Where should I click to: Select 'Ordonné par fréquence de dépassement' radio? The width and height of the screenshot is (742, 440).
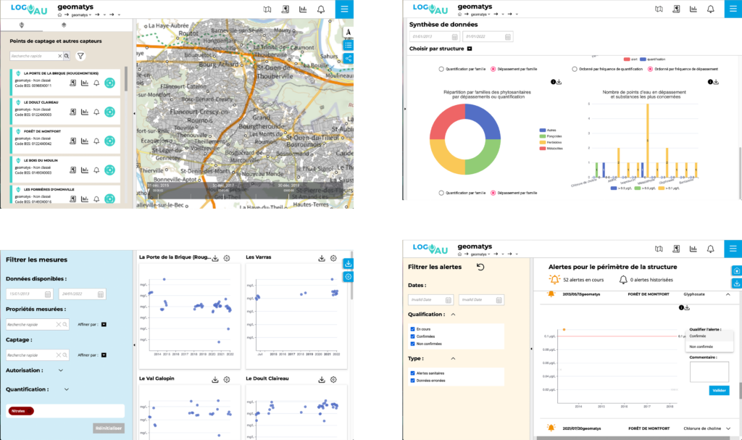point(650,69)
